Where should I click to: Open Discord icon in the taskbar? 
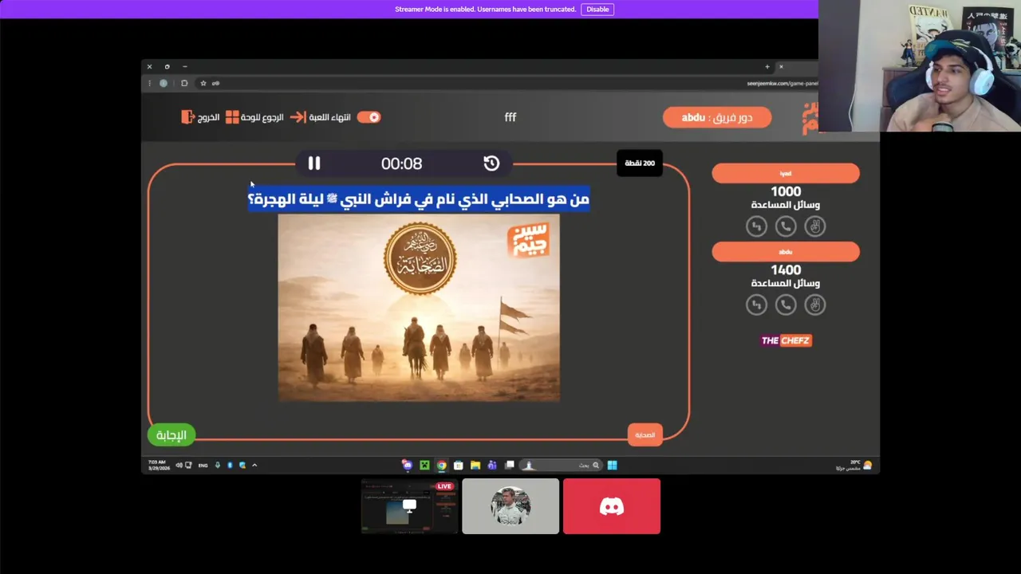[408, 465]
